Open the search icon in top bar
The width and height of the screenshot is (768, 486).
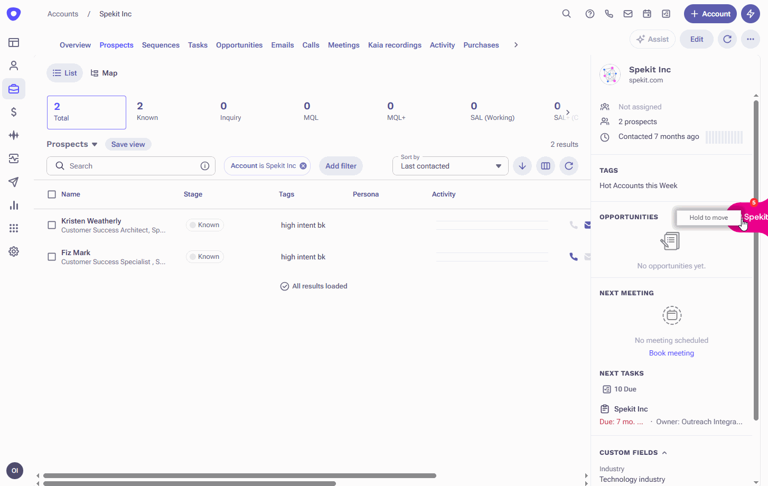click(x=566, y=14)
